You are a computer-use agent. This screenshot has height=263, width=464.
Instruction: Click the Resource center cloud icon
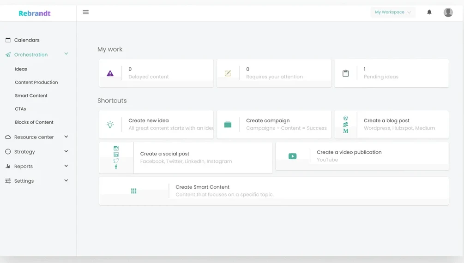8,137
